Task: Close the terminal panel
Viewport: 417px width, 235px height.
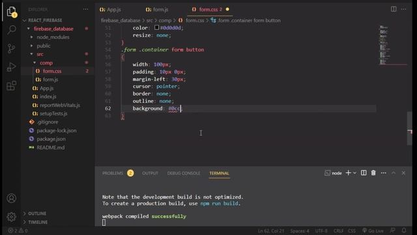Action: coord(403,173)
